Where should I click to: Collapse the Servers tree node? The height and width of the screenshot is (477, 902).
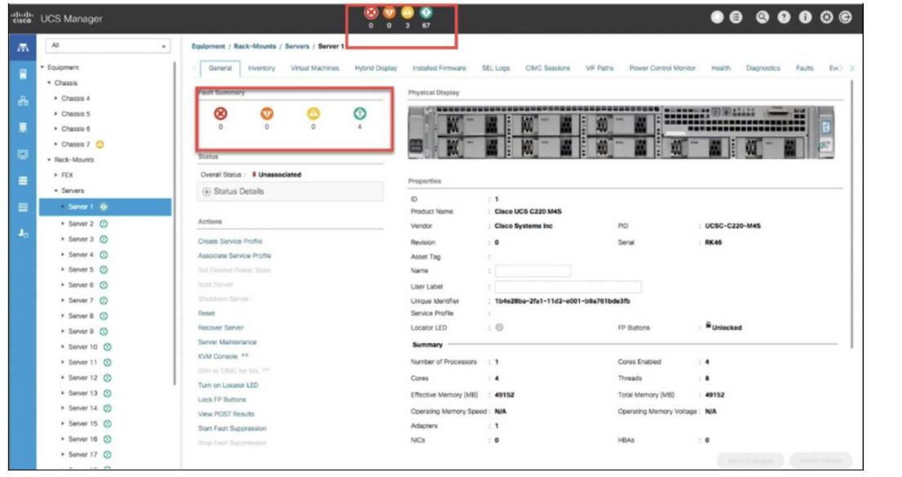point(55,191)
